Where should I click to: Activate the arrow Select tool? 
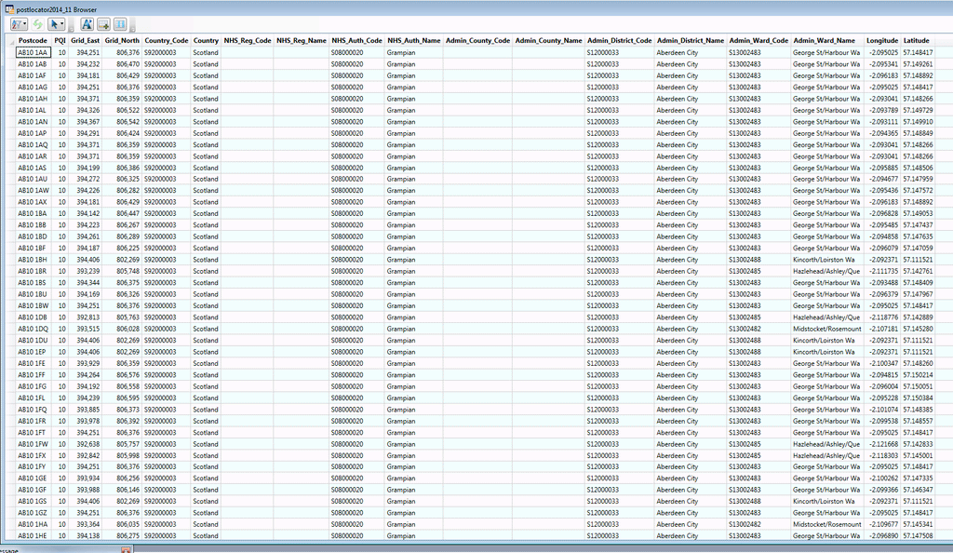click(55, 24)
